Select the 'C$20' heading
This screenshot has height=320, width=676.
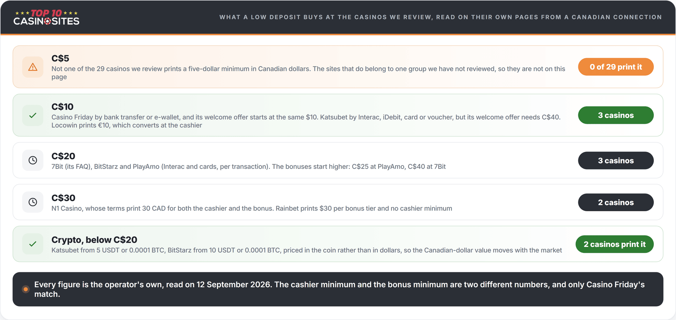tap(63, 156)
